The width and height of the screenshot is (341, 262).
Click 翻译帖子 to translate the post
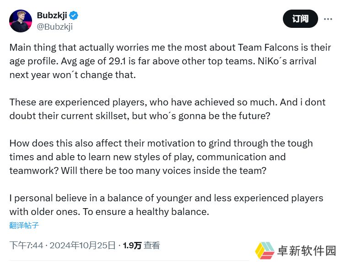[x=24, y=225]
